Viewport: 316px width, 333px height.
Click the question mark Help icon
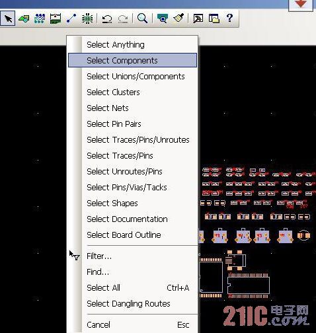tap(229, 18)
